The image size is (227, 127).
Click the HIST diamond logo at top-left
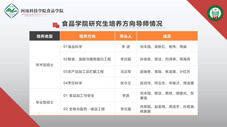click(12, 11)
